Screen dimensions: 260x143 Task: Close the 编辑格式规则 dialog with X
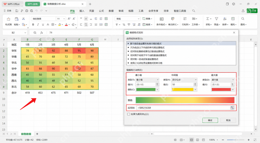(234, 33)
